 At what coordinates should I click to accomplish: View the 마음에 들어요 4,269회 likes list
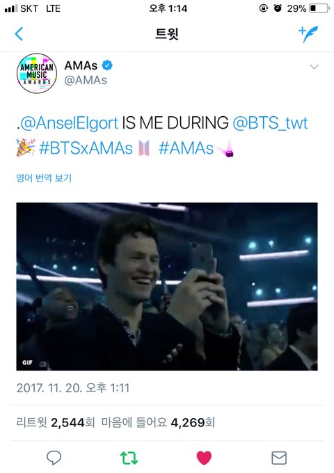pyautogui.click(x=158, y=422)
